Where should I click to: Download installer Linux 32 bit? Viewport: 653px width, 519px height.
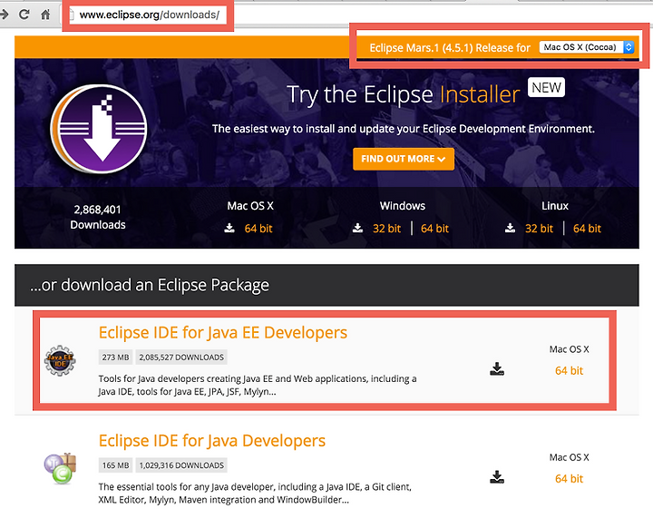click(539, 229)
